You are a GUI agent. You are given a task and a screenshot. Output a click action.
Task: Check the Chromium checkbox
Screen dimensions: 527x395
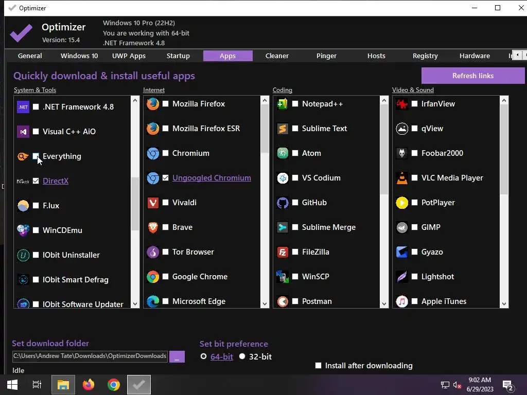pyautogui.click(x=165, y=153)
